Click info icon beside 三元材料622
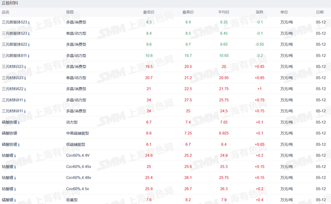The image size is (331, 204). pyautogui.click(x=25, y=89)
